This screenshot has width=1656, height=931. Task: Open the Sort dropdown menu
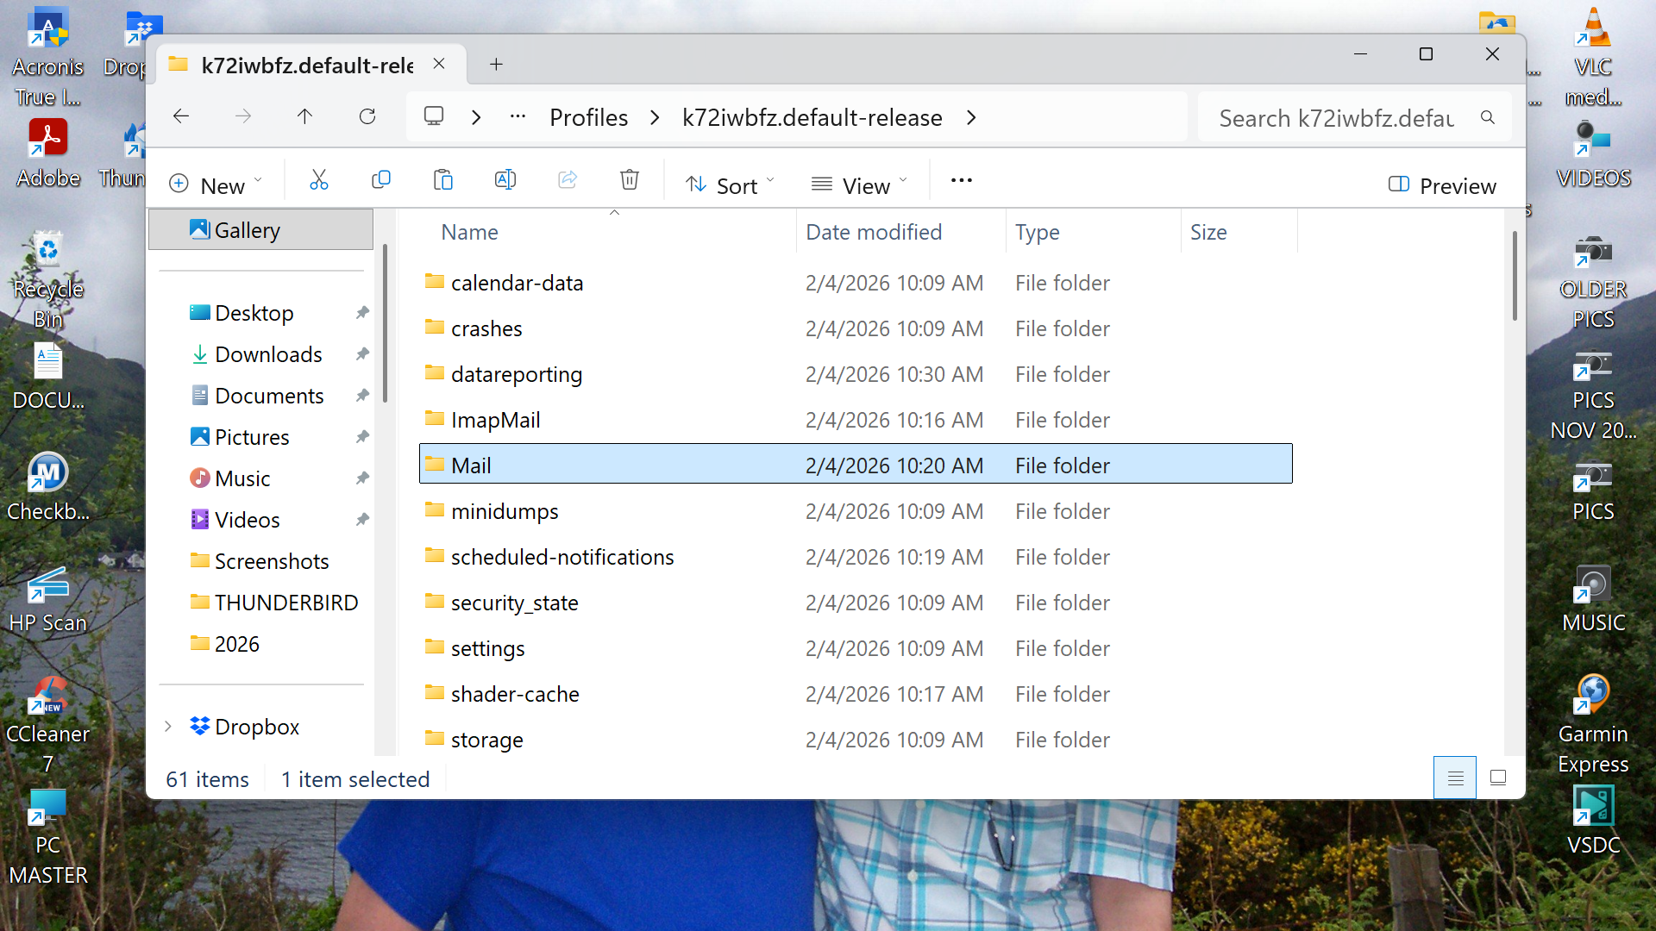tap(730, 185)
